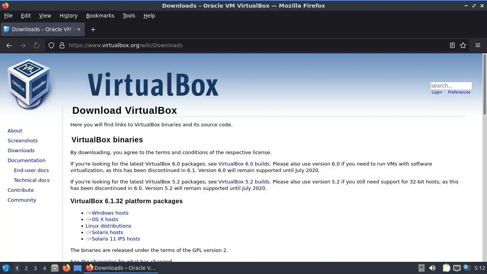Open the Help menu
Viewport: 487px width, 274px height.
point(149,16)
